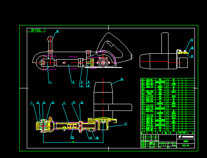Viewport: 207px width, 158px height.
Task: Click part balloon number 15
Action: pos(97,138)
